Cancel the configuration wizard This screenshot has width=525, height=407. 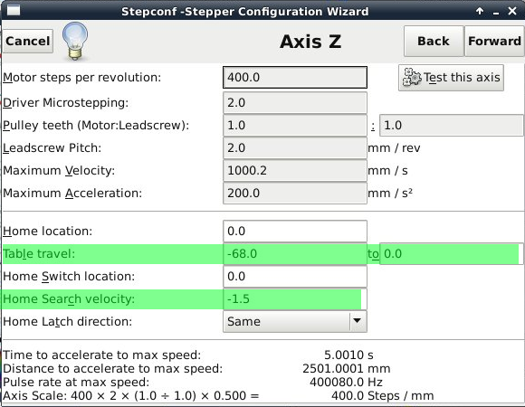[27, 41]
